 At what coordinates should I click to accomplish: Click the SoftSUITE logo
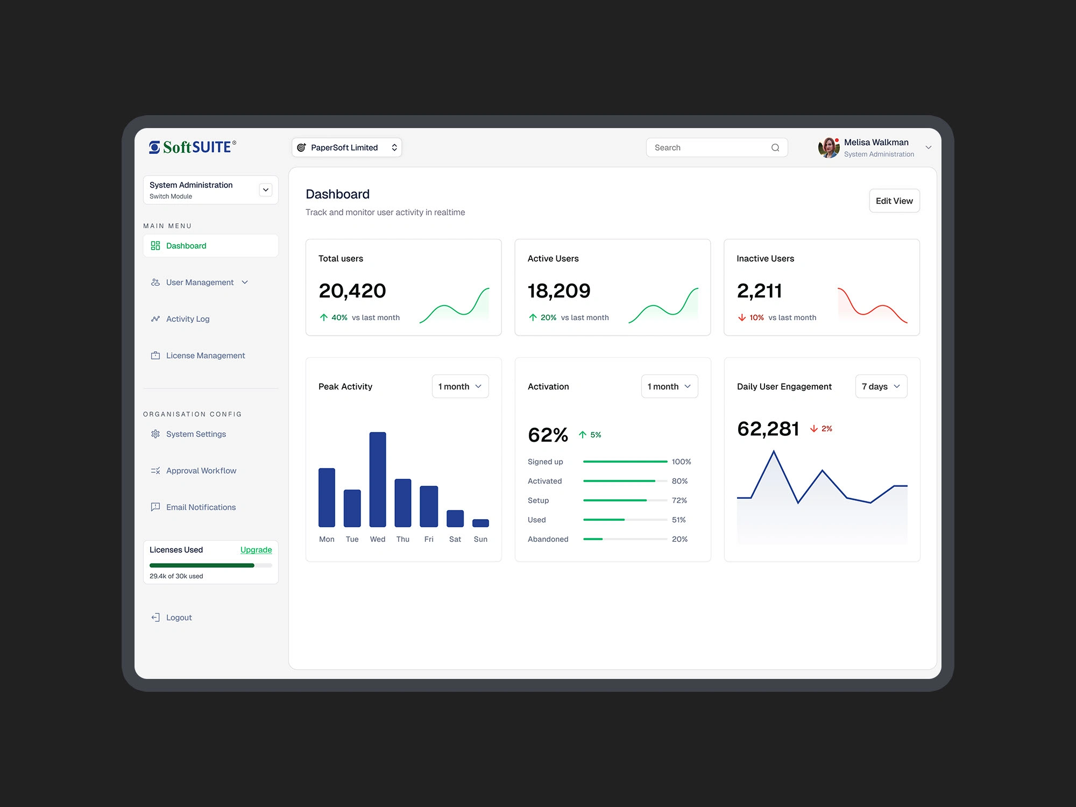click(x=192, y=147)
